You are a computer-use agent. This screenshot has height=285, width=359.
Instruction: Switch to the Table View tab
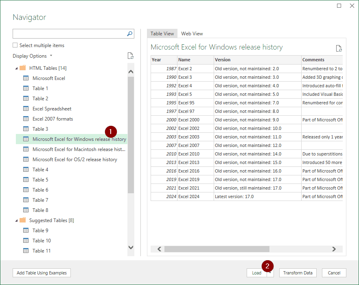click(162, 34)
